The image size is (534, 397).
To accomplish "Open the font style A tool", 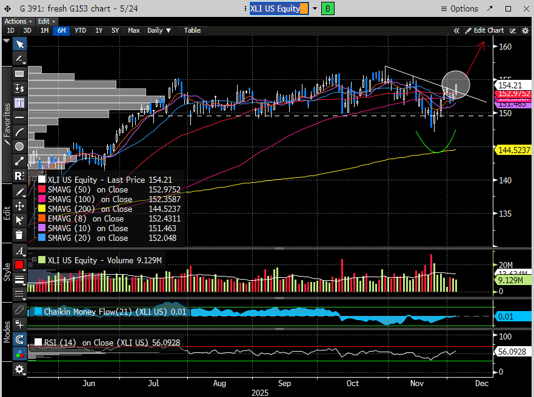I will [x=20, y=251].
